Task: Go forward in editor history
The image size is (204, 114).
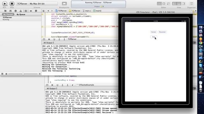Action: click(52, 11)
